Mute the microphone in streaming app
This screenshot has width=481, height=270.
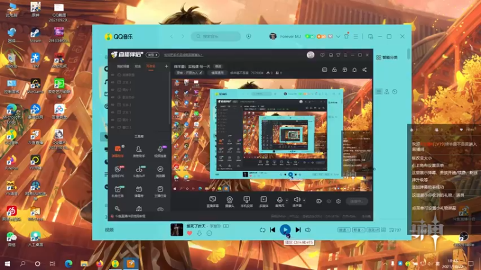click(x=280, y=202)
